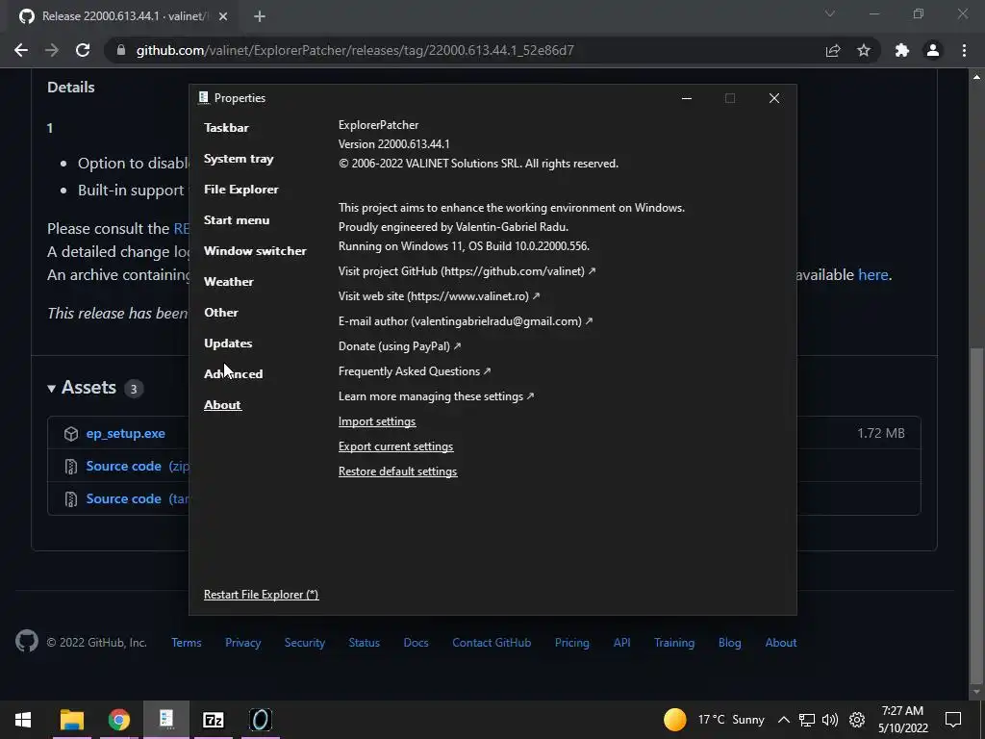Open Learn more managing these settings
985x739 pixels.
pos(436,396)
